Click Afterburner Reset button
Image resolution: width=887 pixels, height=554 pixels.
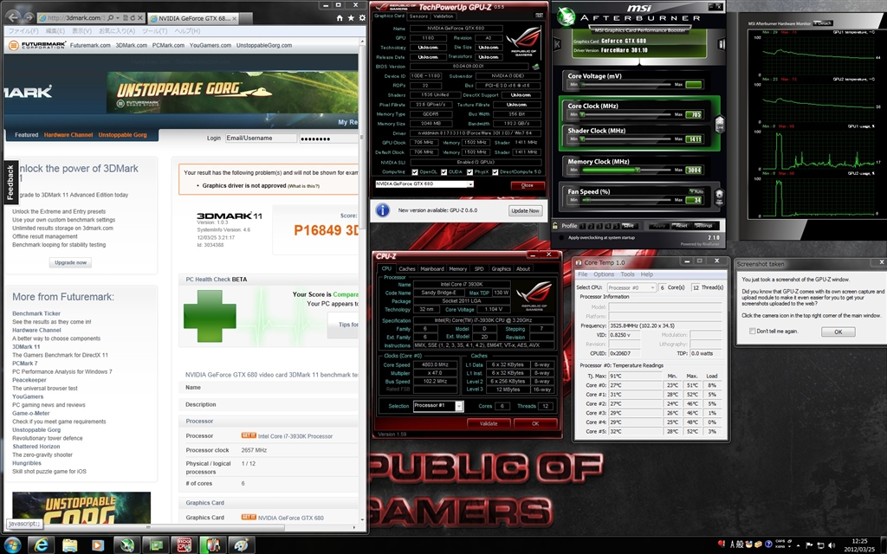[680, 226]
